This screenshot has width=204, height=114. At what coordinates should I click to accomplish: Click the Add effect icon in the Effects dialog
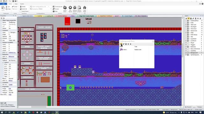click(121, 44)
